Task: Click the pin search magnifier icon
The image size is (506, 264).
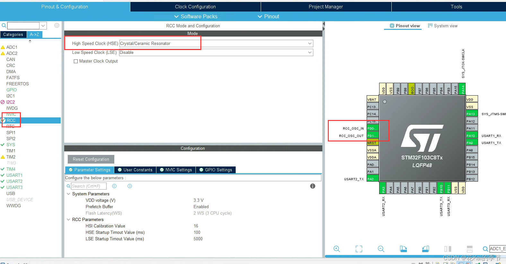Action: (x=485, y=249)
